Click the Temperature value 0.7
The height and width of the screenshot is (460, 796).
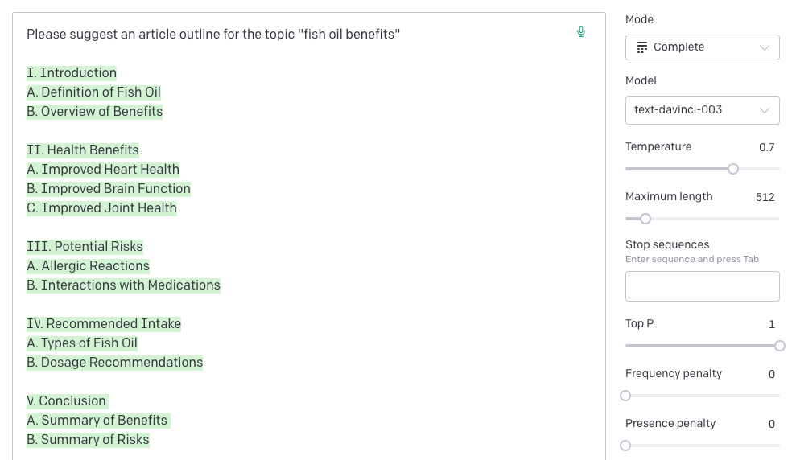766,147
